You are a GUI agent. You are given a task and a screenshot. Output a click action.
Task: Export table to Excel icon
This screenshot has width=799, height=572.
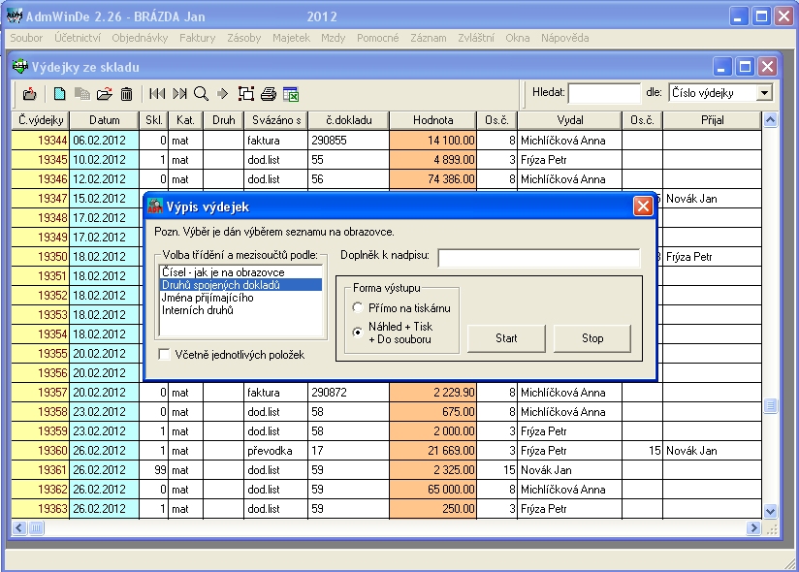point(291,94)
